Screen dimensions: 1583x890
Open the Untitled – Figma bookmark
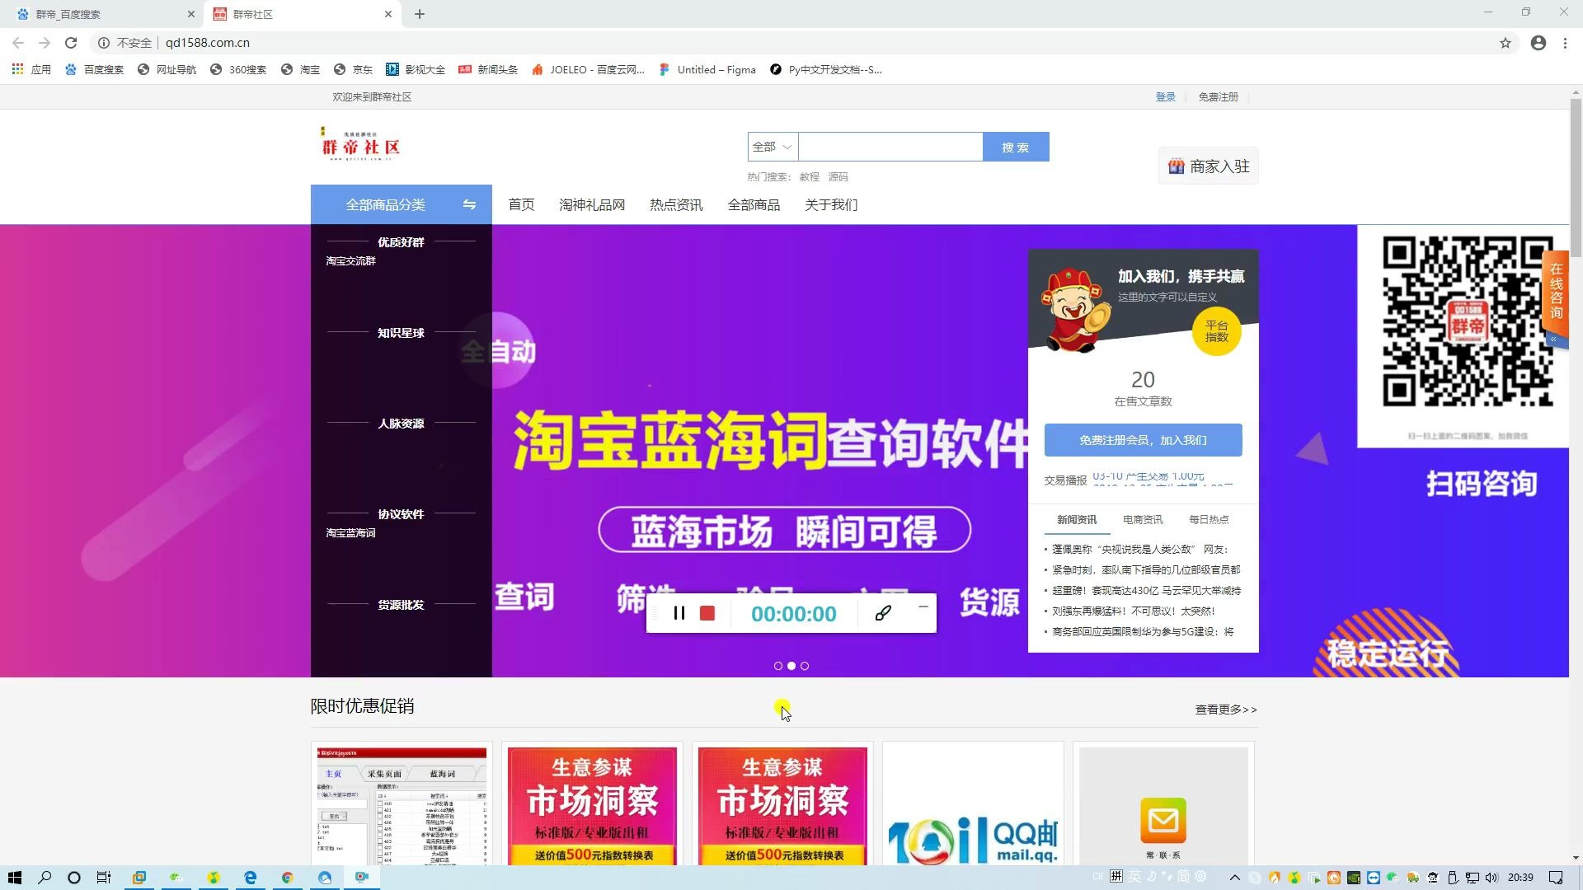tap(708, 69)
